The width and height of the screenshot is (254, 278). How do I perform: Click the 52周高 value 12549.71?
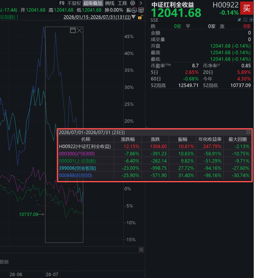point(188,86)
